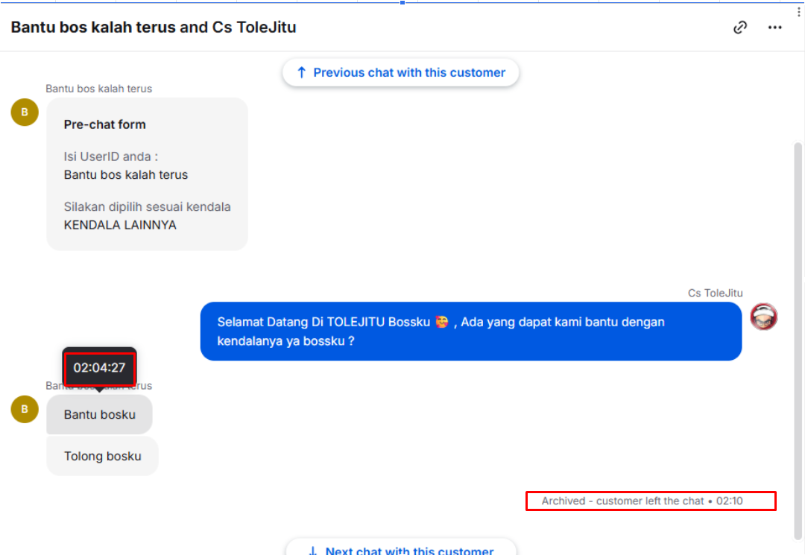Click the Archived - customer left the chat status
This screenshot has width=805, height=555.
[x=643, y=501]
